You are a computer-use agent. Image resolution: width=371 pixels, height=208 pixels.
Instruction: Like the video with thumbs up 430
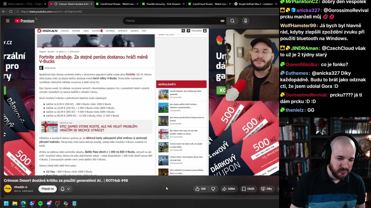coord(201,189)
